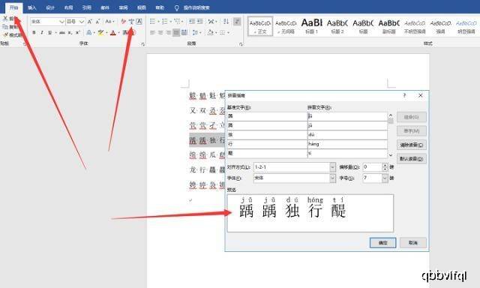This screenshot has width=480, height=288.
Task: Adjust the offset value stepper arrows
Action: [x=385, y=167]
